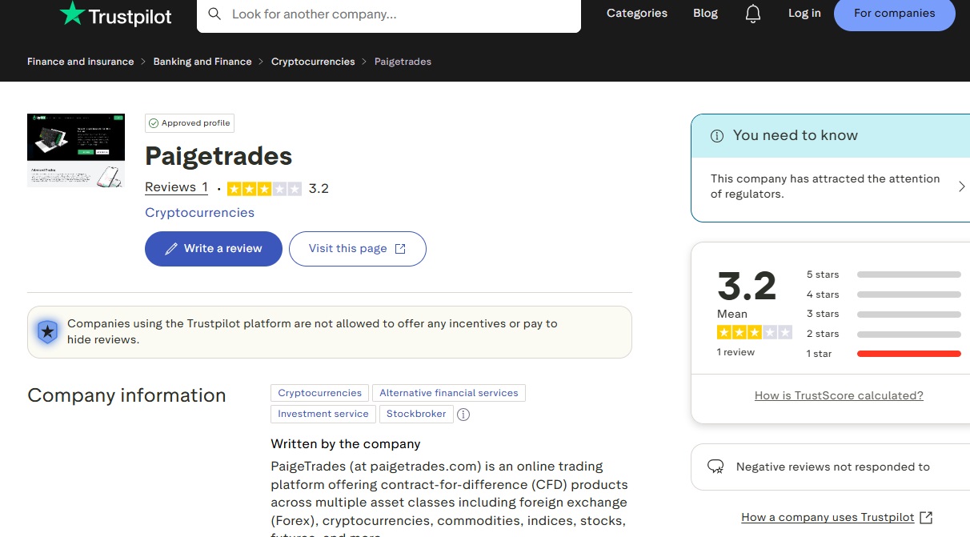The width and height of the screenshot is (970, 537).
Task: Filter reviews by 5 stars bar
Action: (x=908, y=275)
